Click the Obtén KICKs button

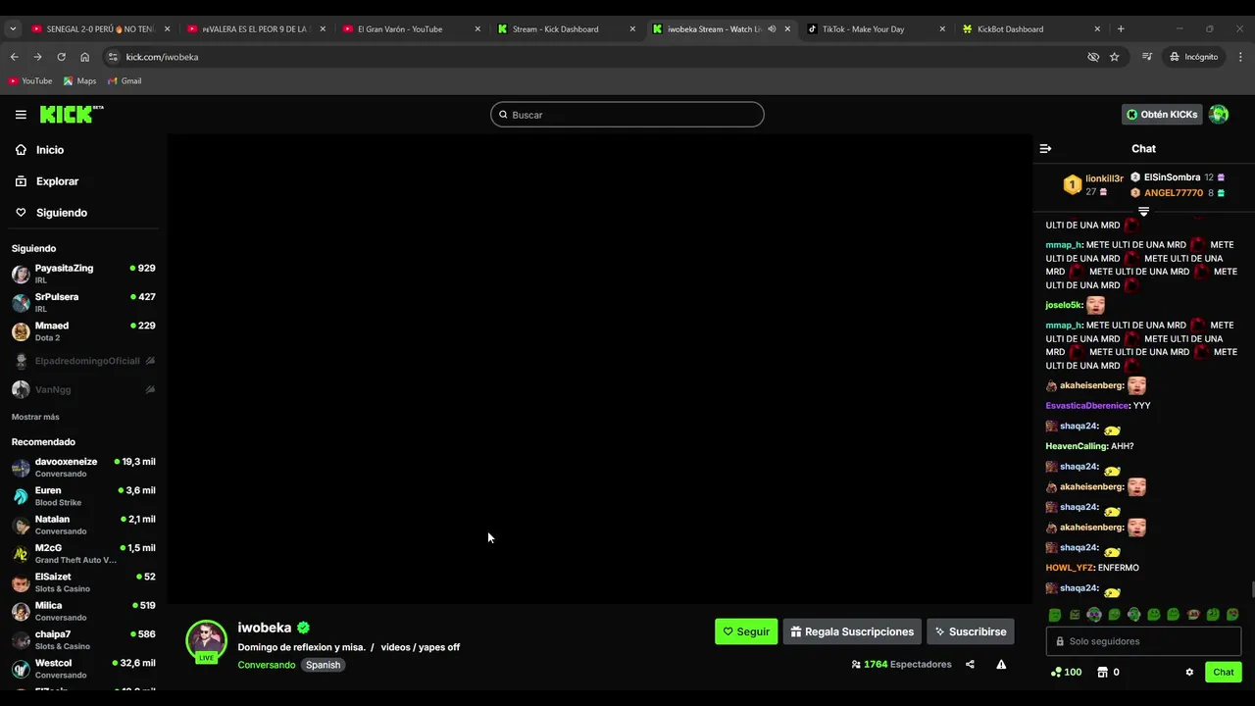click(1162, 115)
